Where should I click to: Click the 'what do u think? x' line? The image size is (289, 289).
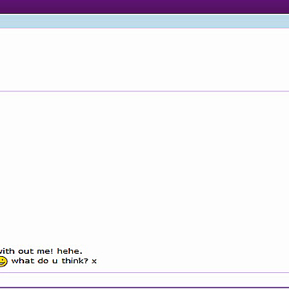tap(54, 261)
